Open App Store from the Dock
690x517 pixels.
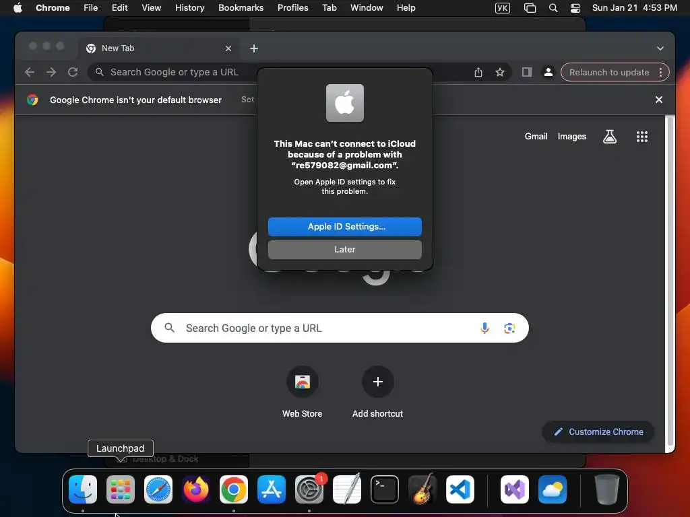pyautogui.click(x=272, y=489)
